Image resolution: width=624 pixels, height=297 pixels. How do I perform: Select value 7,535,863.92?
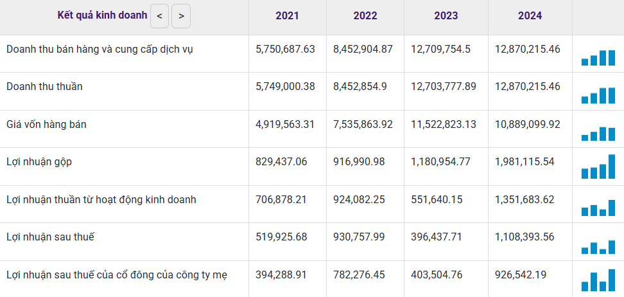click(363, 124)
